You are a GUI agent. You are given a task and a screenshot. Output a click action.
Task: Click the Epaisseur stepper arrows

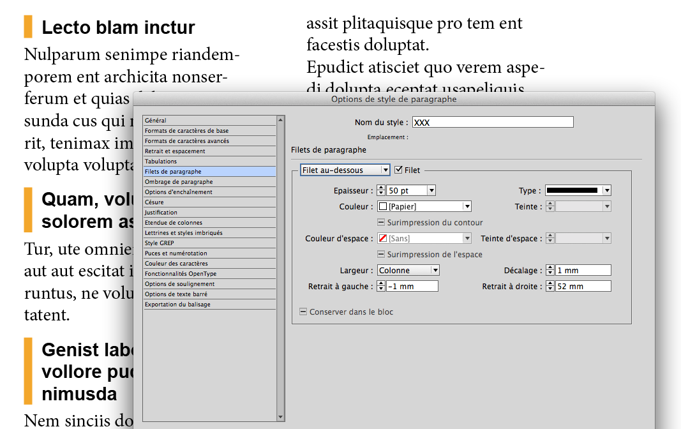click(x=381, y=190)
